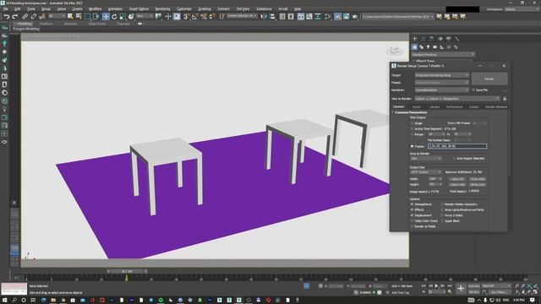Toggle the Displacement checkbox
The width and height of the screenshot is (541, 304).
[x=412, y=215]
